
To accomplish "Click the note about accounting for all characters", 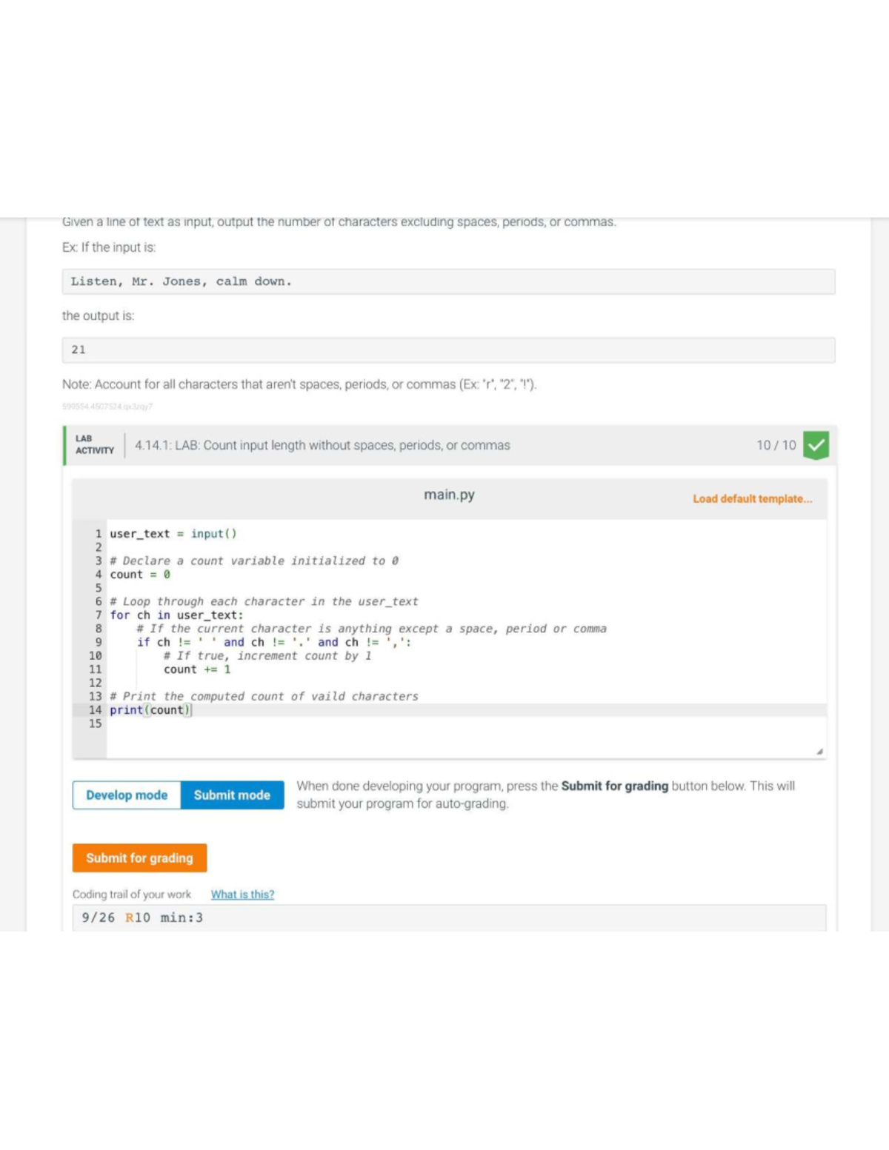I will tap(299, 384).
